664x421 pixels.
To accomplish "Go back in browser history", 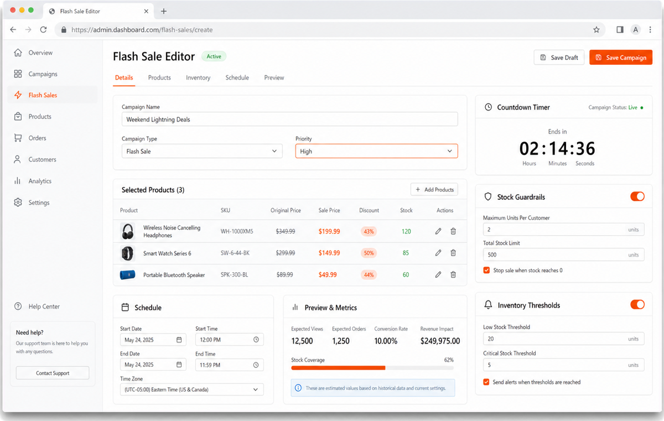I will coord(13,30).
